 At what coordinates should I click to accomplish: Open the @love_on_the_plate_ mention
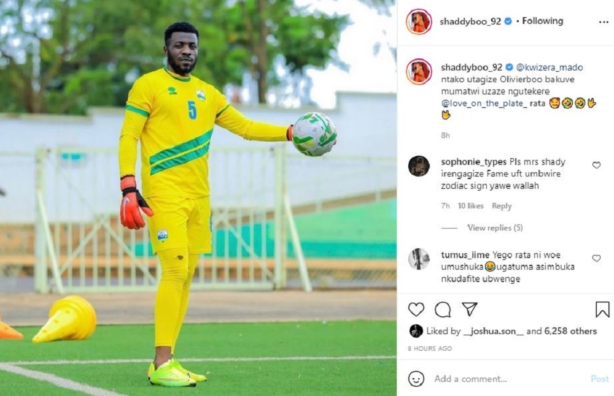[x=484, y=103]
